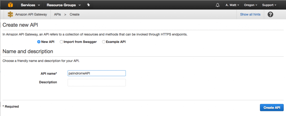Open the Resource Groups dropdown
This screenshot has width=286, height=116.
[x=64, y=5]
